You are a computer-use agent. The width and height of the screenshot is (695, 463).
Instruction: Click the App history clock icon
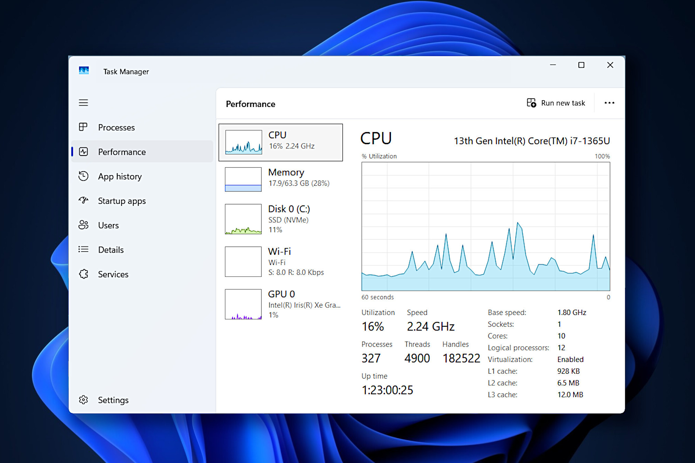click(x=83, y=176)
